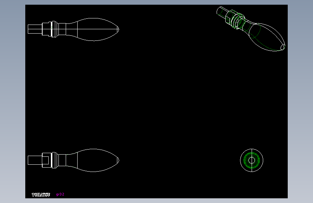Select the magenta gr32 text label
Image resolution: width=313 pixels, height=203 pixels.
click(60, 194)
